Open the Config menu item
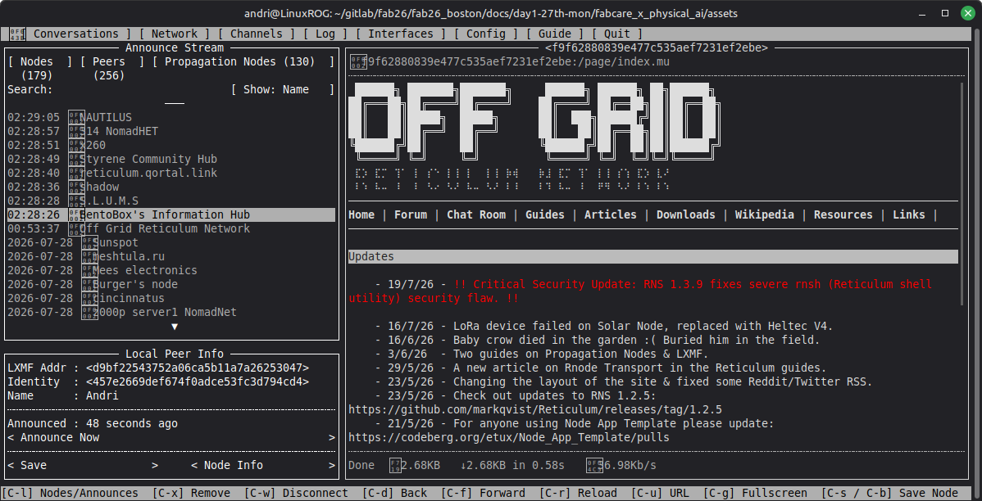982x501 pixels. [485, 34]
